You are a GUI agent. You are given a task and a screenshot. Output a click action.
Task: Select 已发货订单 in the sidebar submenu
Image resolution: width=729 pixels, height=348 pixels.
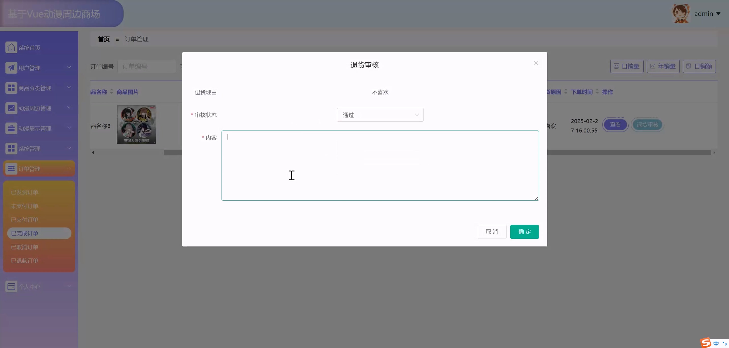click(25, 192)
